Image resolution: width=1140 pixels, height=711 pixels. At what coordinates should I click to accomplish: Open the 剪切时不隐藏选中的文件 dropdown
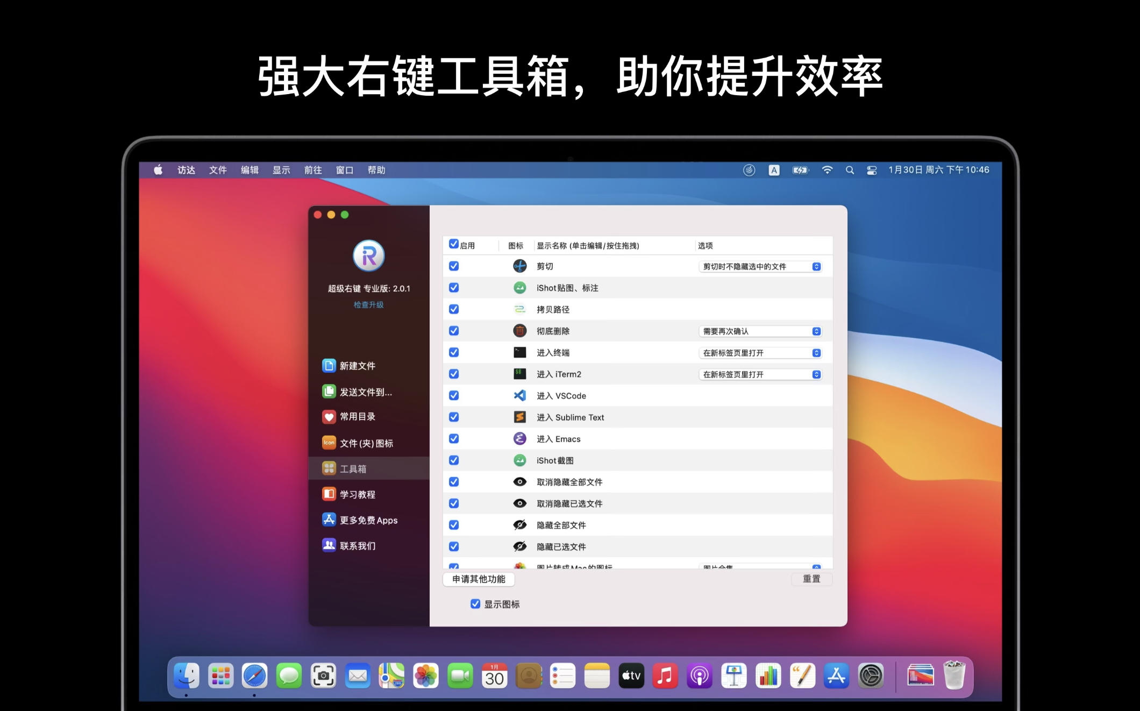click(760, 267)
